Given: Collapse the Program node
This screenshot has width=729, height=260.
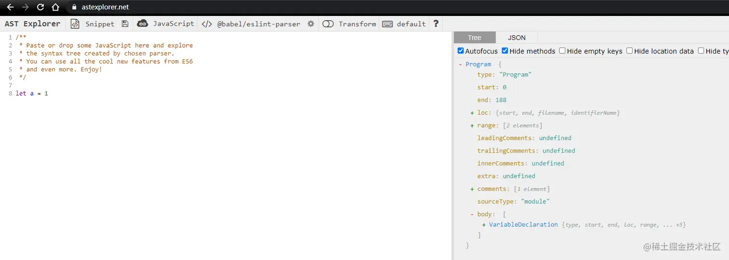Looking at the screenshot, I should click(460, 64).
